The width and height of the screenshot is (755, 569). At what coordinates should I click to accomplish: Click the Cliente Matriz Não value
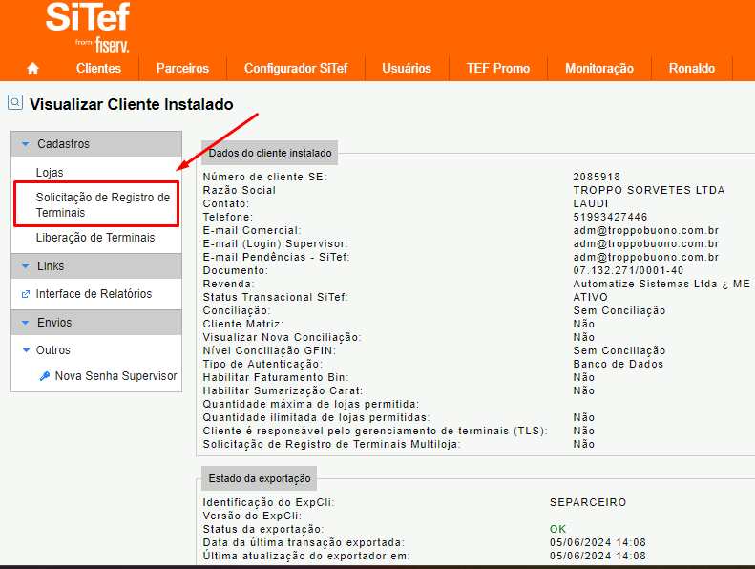[x=583, y=324]
